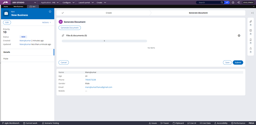
Task: Click the files progress bar showing 0
Action: pos(104,41)
